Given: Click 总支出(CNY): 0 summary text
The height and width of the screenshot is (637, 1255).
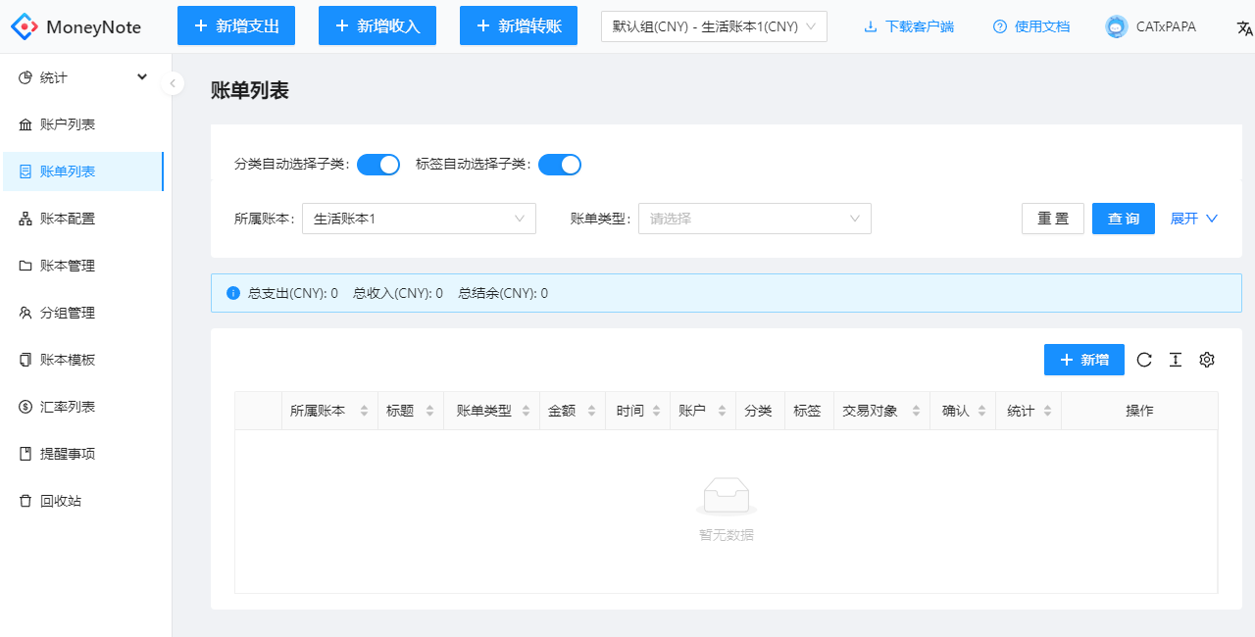Looking at the screenshot, I should (293, 293).
